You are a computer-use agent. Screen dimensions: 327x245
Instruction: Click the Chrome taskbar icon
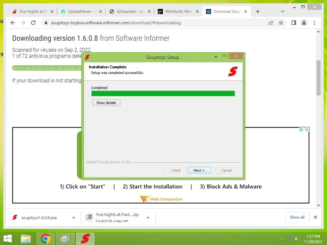click(46, 239)
